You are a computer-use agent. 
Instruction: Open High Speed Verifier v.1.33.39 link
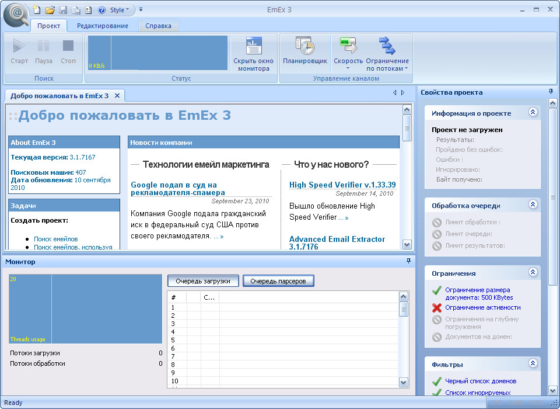click(342, 185)
